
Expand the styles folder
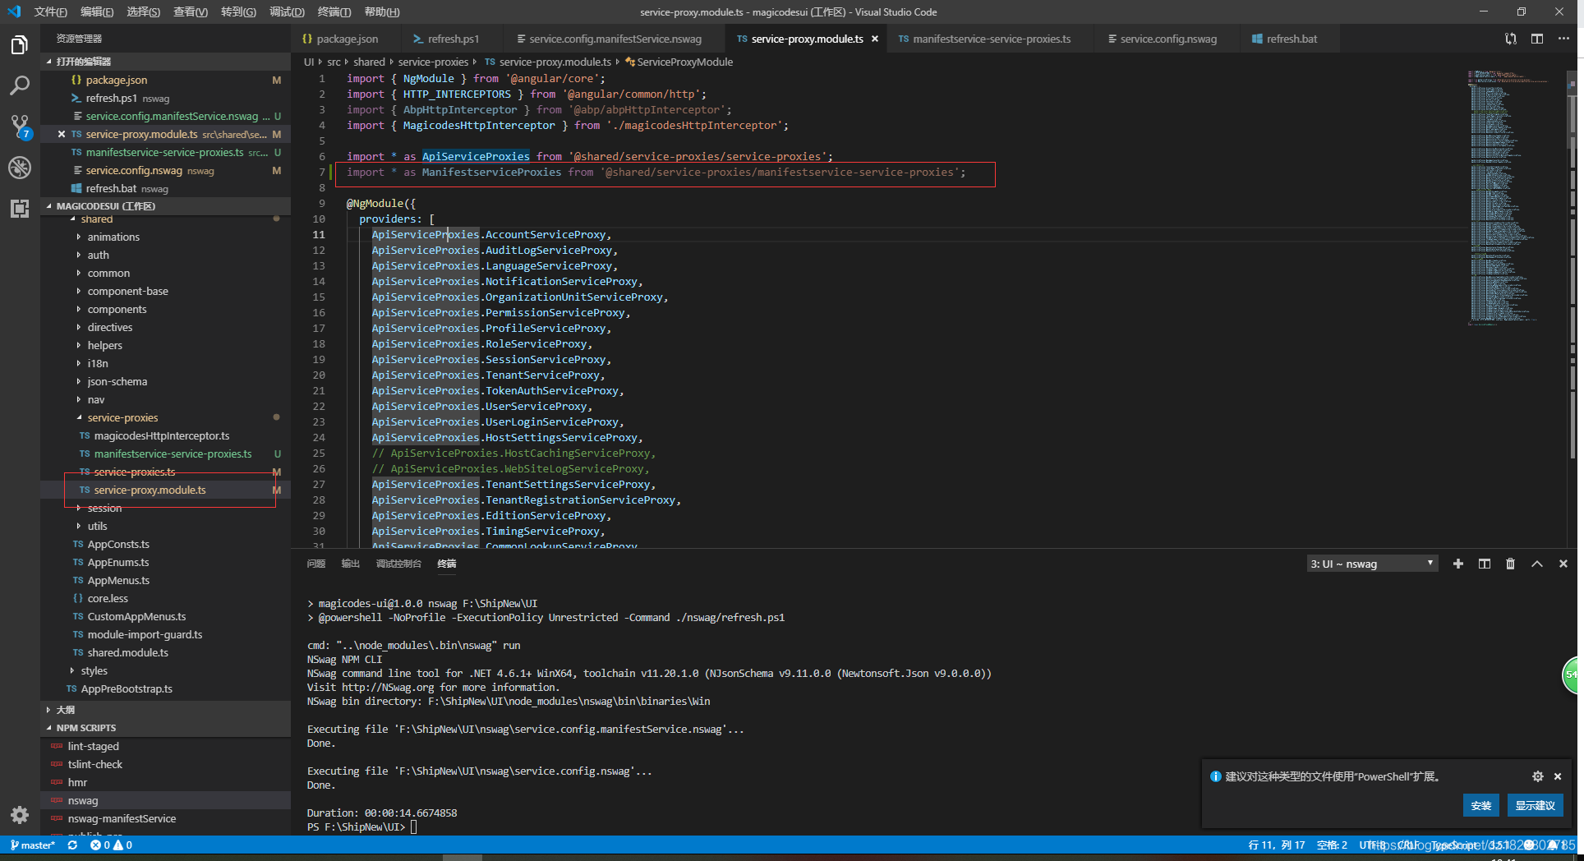[x=94, y=670]
